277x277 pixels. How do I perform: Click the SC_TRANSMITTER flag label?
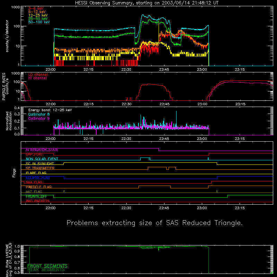coord(40,168)
